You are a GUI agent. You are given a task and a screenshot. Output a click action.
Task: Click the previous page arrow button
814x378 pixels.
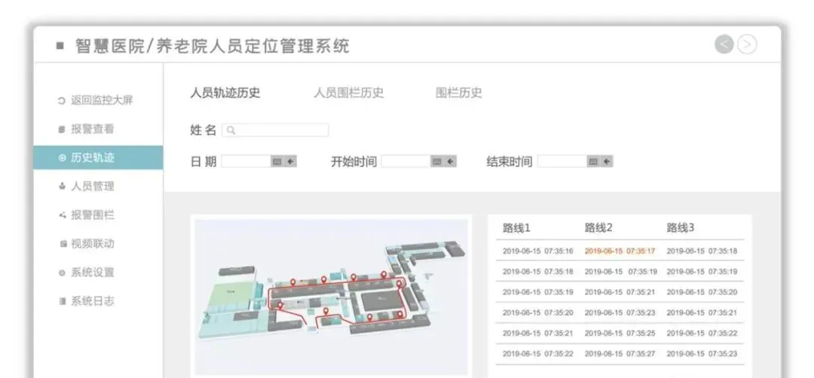[x=724, y=44]
